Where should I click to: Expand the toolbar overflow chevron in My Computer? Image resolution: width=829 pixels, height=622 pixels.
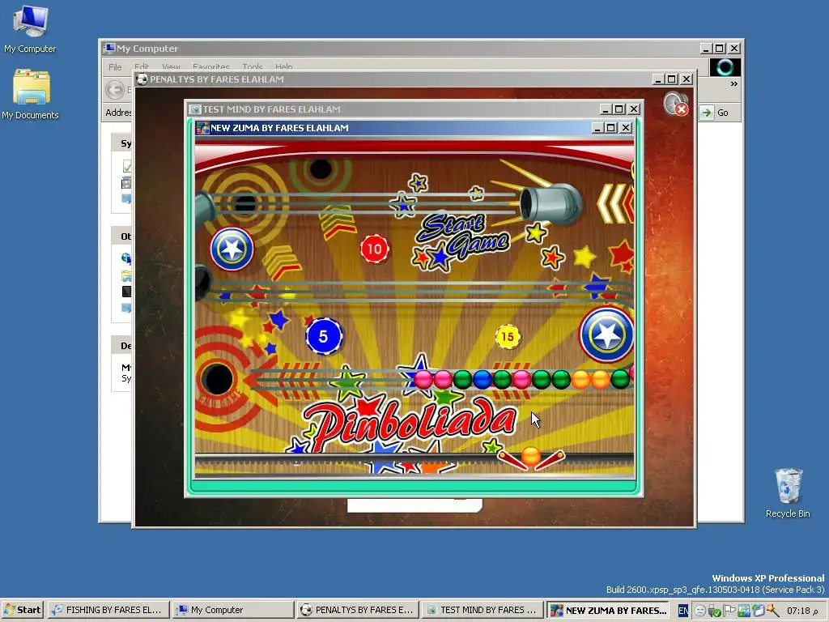(733, 83)
